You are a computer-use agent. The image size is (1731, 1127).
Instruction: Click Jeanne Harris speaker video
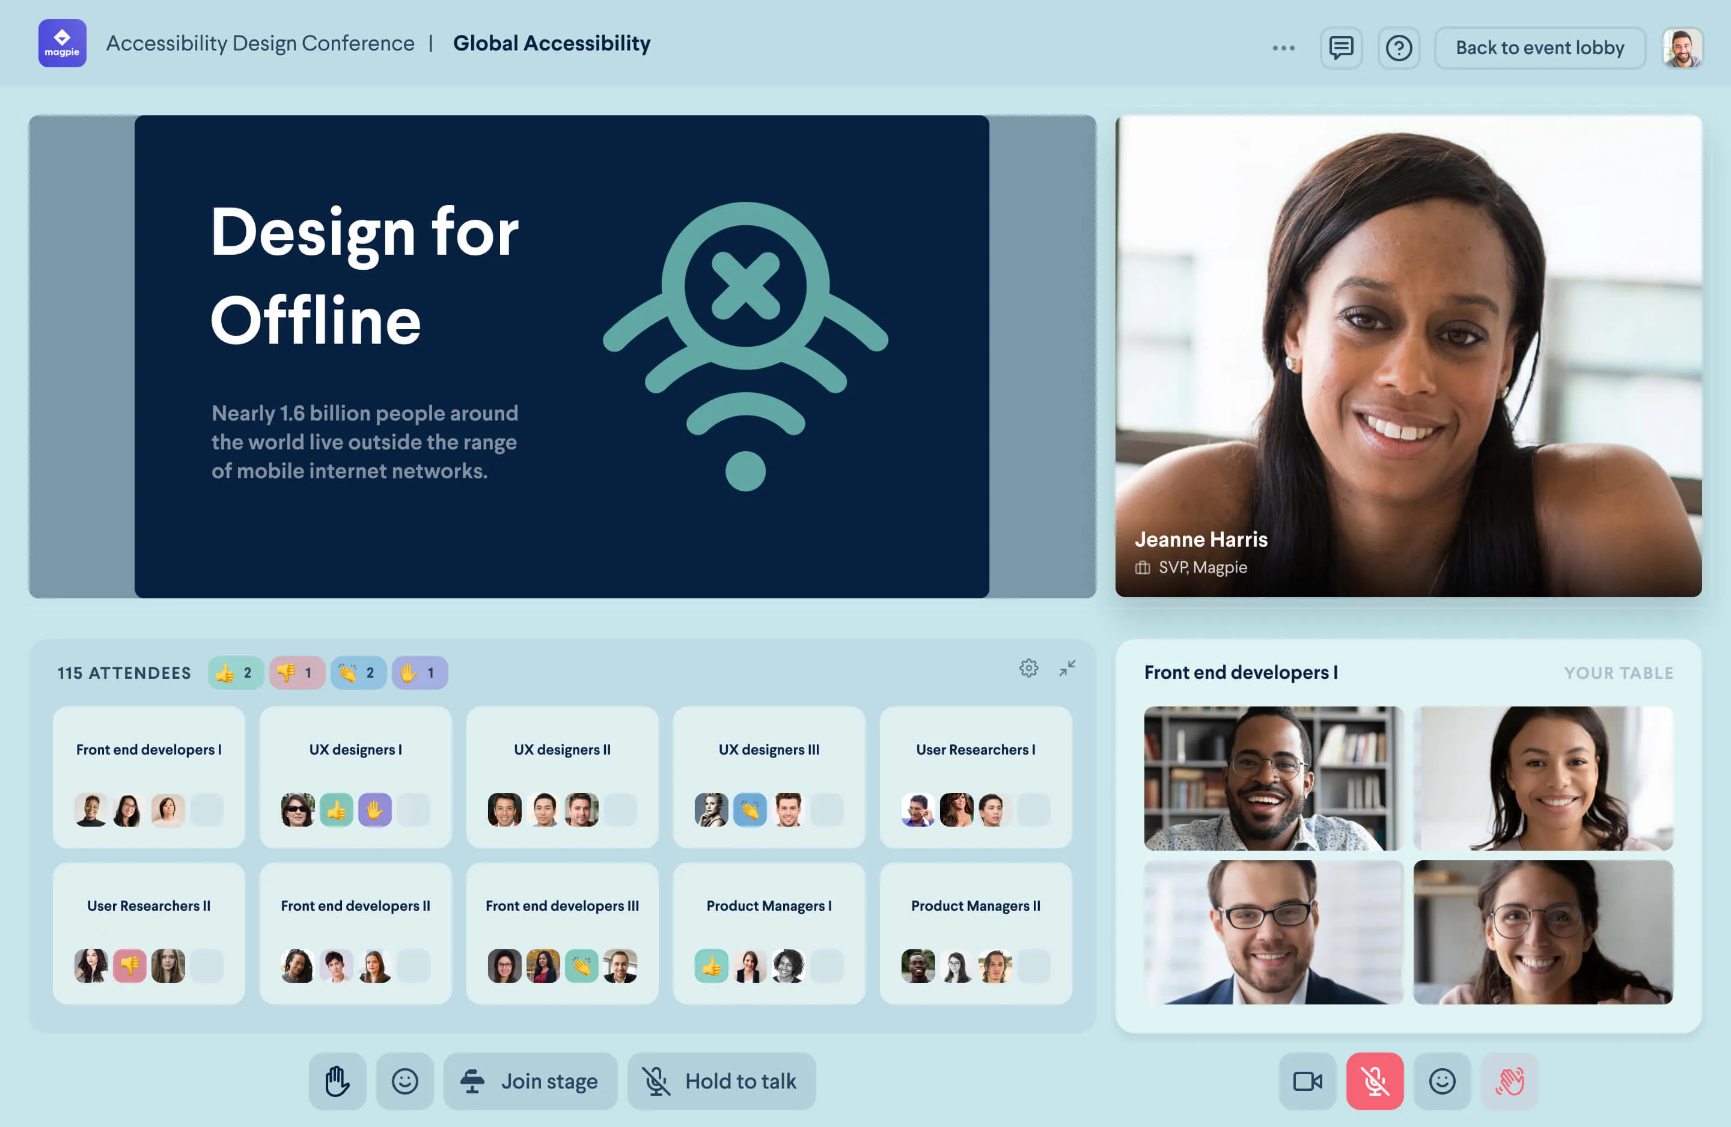point(1408,356)
